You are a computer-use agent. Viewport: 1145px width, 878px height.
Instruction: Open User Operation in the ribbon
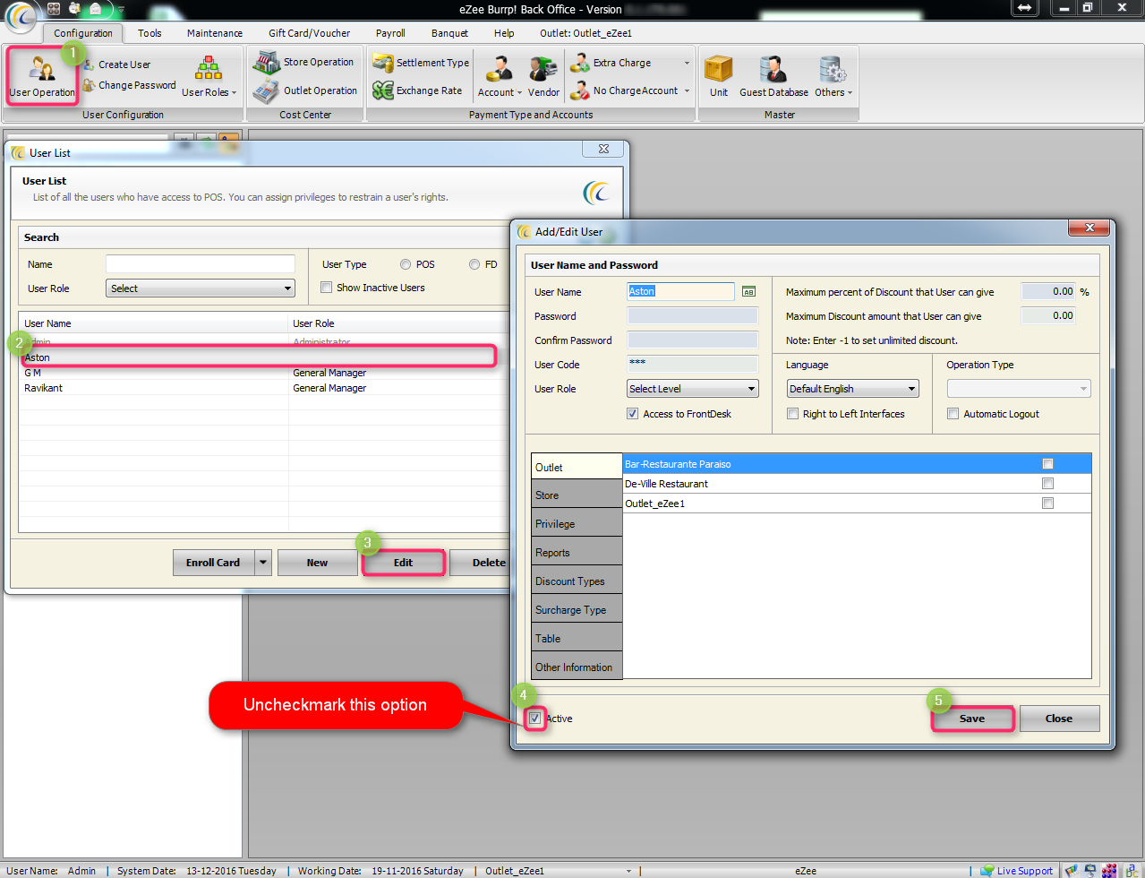coord(42,76)
